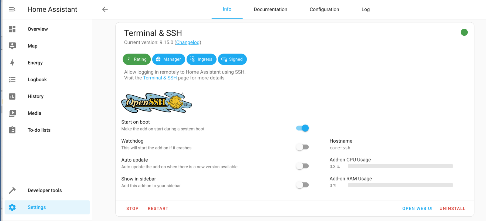The width and height of the screenshot is (486, 221).
Task: Go back using the arrow icon
Action: point(105,9)
